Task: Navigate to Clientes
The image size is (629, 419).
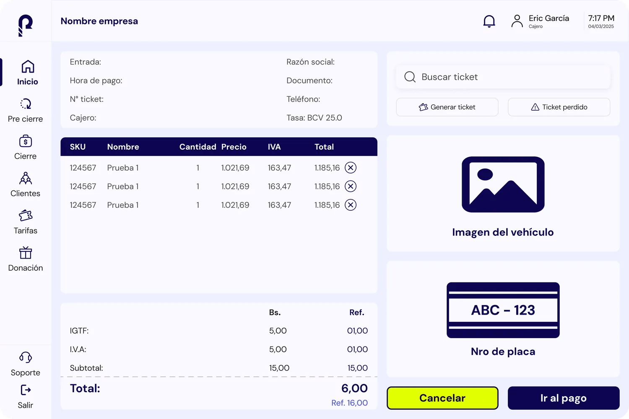Action: (25, 185)
